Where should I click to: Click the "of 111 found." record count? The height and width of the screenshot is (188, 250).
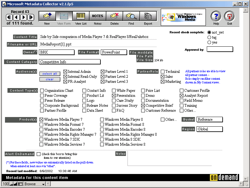click(x=20, y=23)
